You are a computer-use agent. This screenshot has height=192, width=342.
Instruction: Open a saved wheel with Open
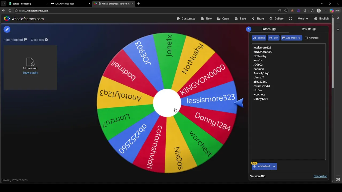click(x=223, y=19)
